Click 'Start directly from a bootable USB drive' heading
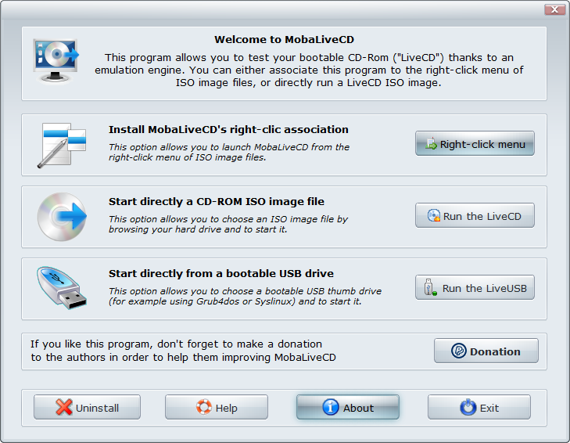Screen dimensions: 570x443 click(221, 274)
